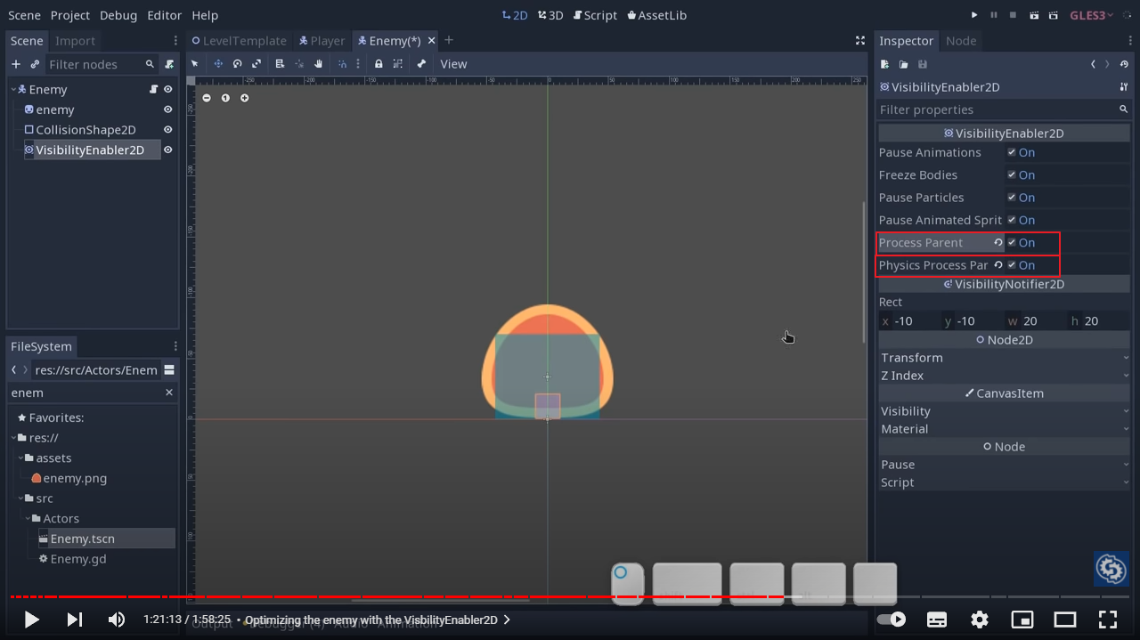Add a new scene tab with the plus
1140x640 pixels.
449,40
